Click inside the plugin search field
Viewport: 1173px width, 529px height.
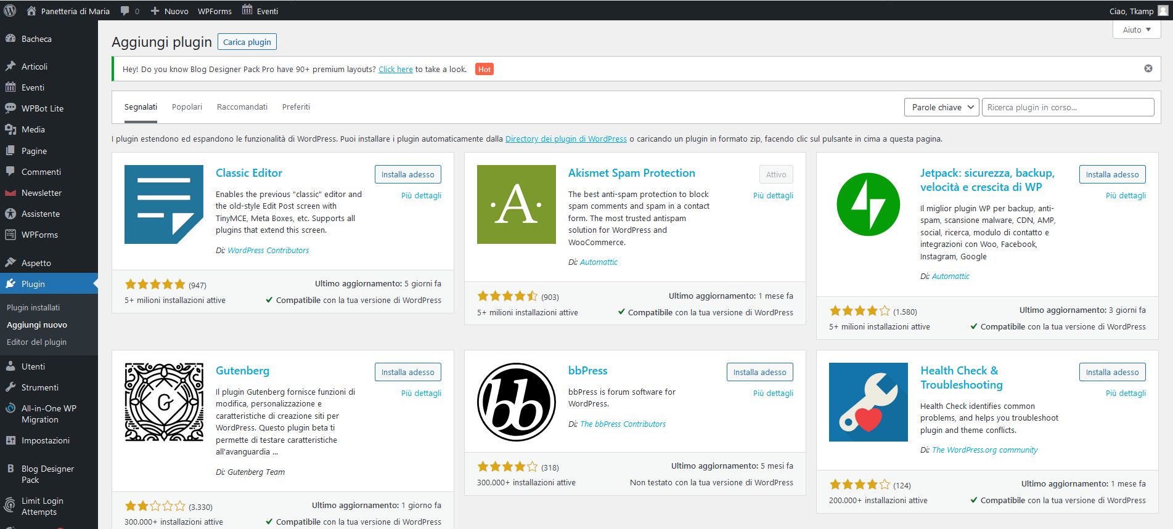coord(1068,107)
